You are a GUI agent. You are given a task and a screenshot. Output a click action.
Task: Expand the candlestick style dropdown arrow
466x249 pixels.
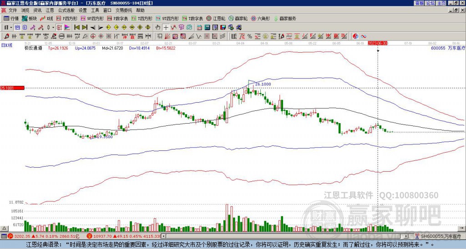click(x=53, y=28)
